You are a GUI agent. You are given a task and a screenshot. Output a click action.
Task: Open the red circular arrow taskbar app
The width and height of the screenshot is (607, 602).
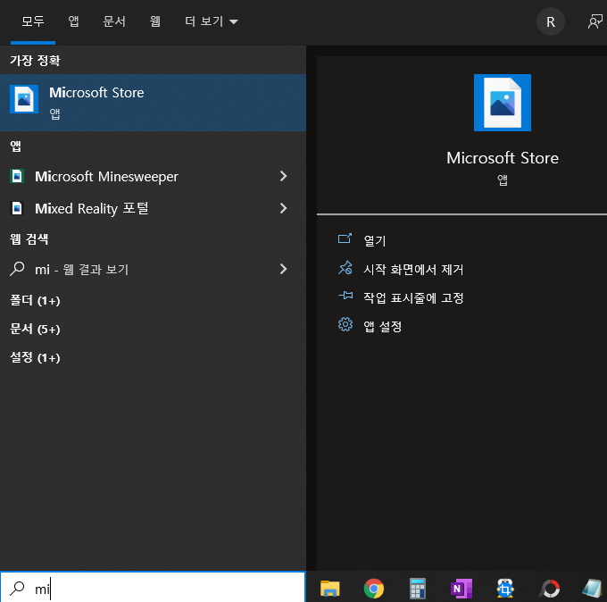[550, 589]
